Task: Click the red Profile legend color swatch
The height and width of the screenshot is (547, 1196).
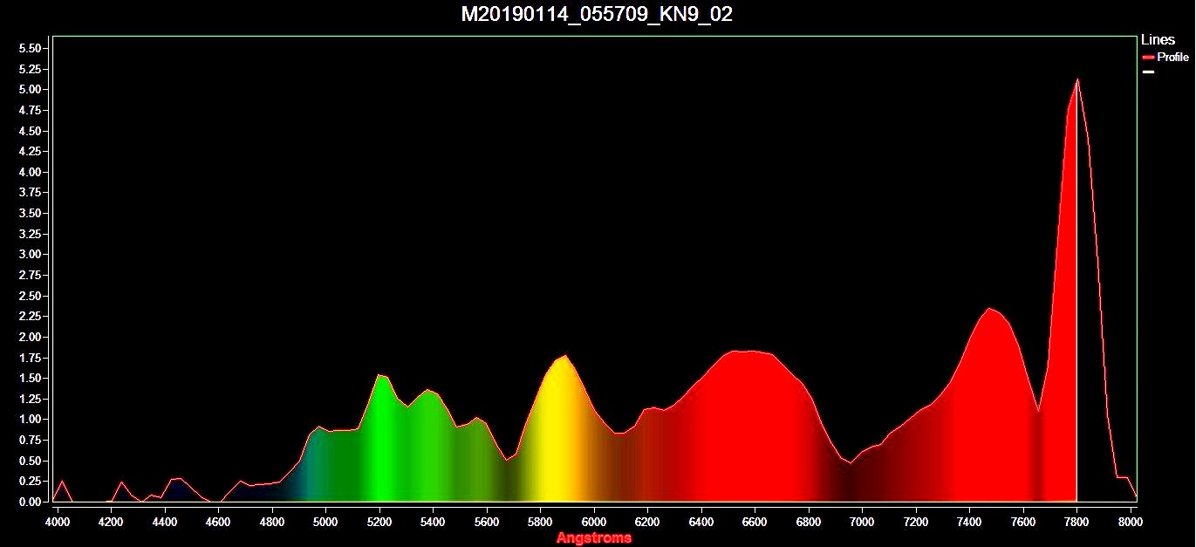Action: 1148,58
